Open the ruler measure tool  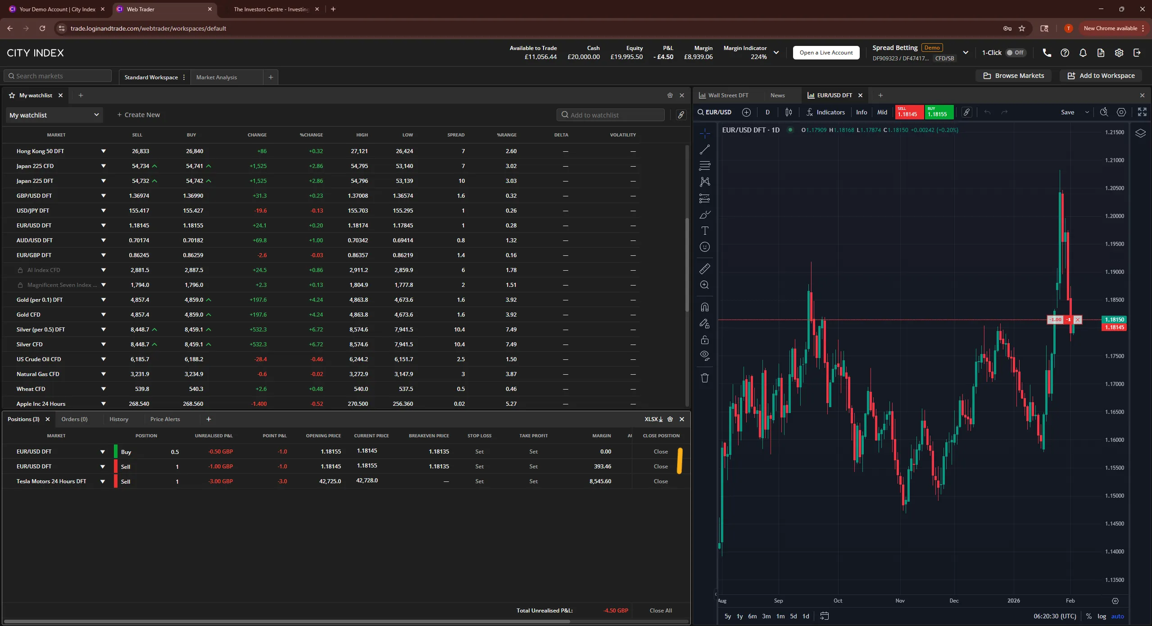pyautogui.click(x=705, y=269)
